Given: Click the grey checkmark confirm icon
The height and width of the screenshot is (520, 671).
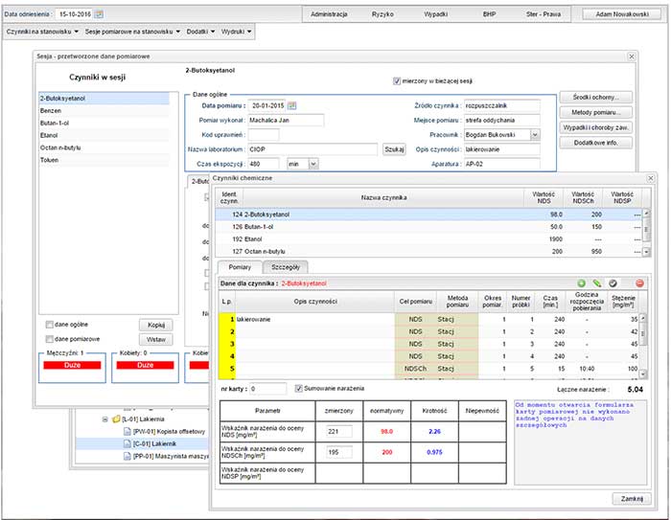Looking at the screenshot, I should (x=613, y=283).
